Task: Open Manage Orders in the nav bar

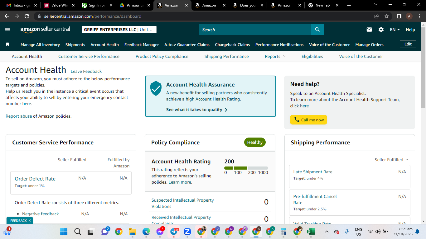Action: click(369, 45)
